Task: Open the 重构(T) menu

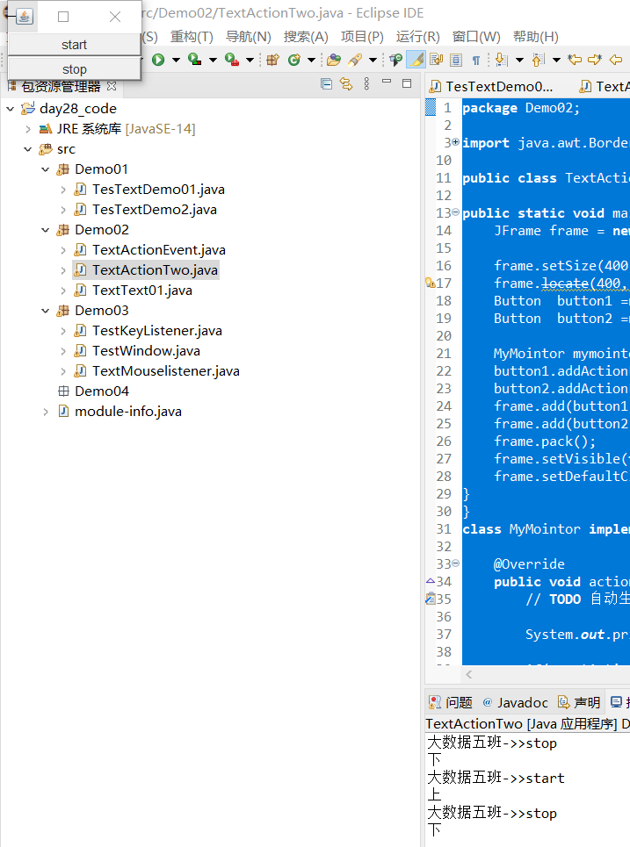Action: (192, 37)
